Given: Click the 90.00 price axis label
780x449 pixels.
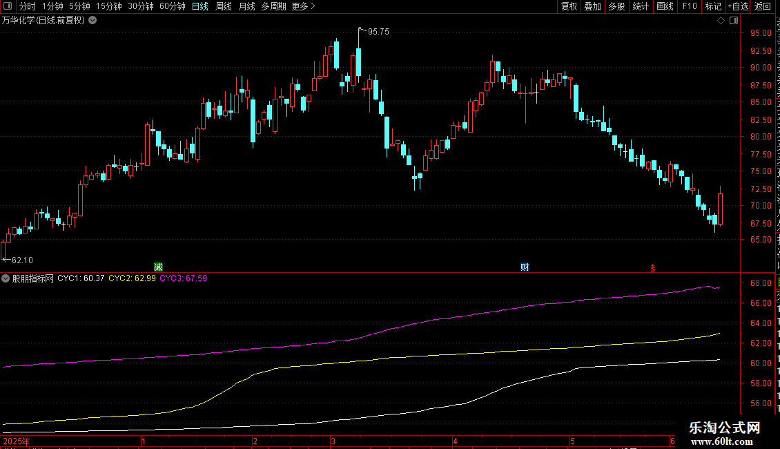Looking at the screenshot, I should click(761, 68).
